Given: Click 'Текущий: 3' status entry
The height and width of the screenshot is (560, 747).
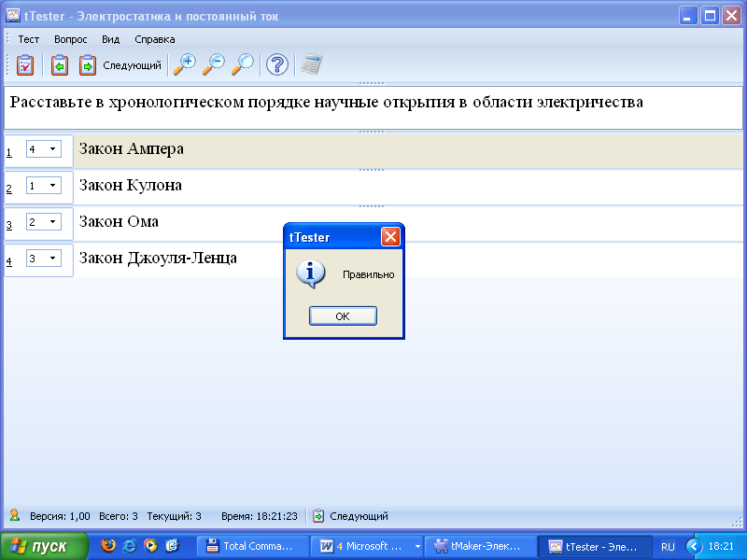Looking at the screenshot, I should click(174, 516).
